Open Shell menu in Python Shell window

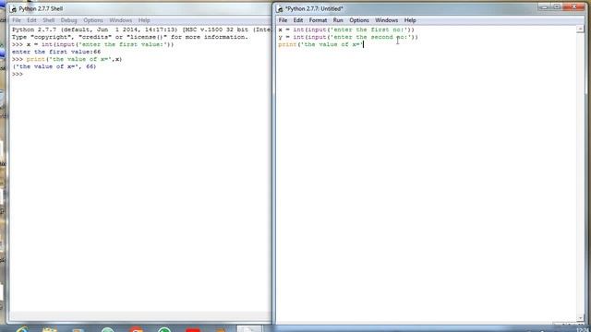point(49,20)
